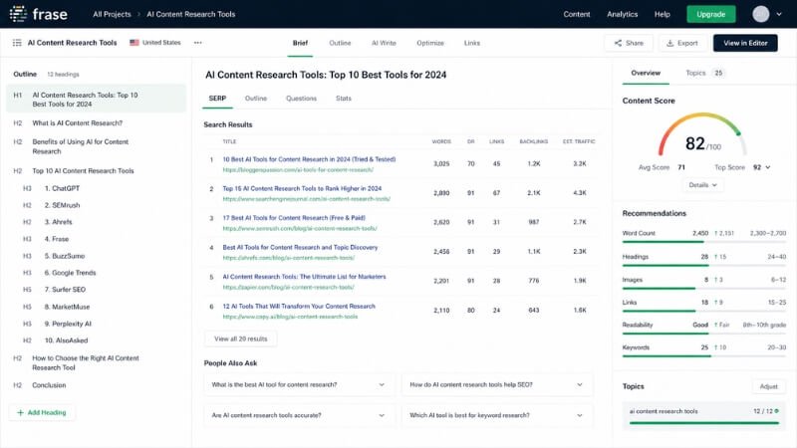Viewport: 797px width, 448px height.
Task: Click the 'ai content research tools' topic row
Action: (x=704, y=415)
